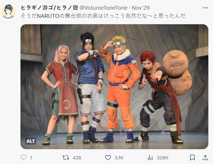The image size is (213, 164).
Task: Click the Nov 29 timestamp
Action: coord(141,8)
